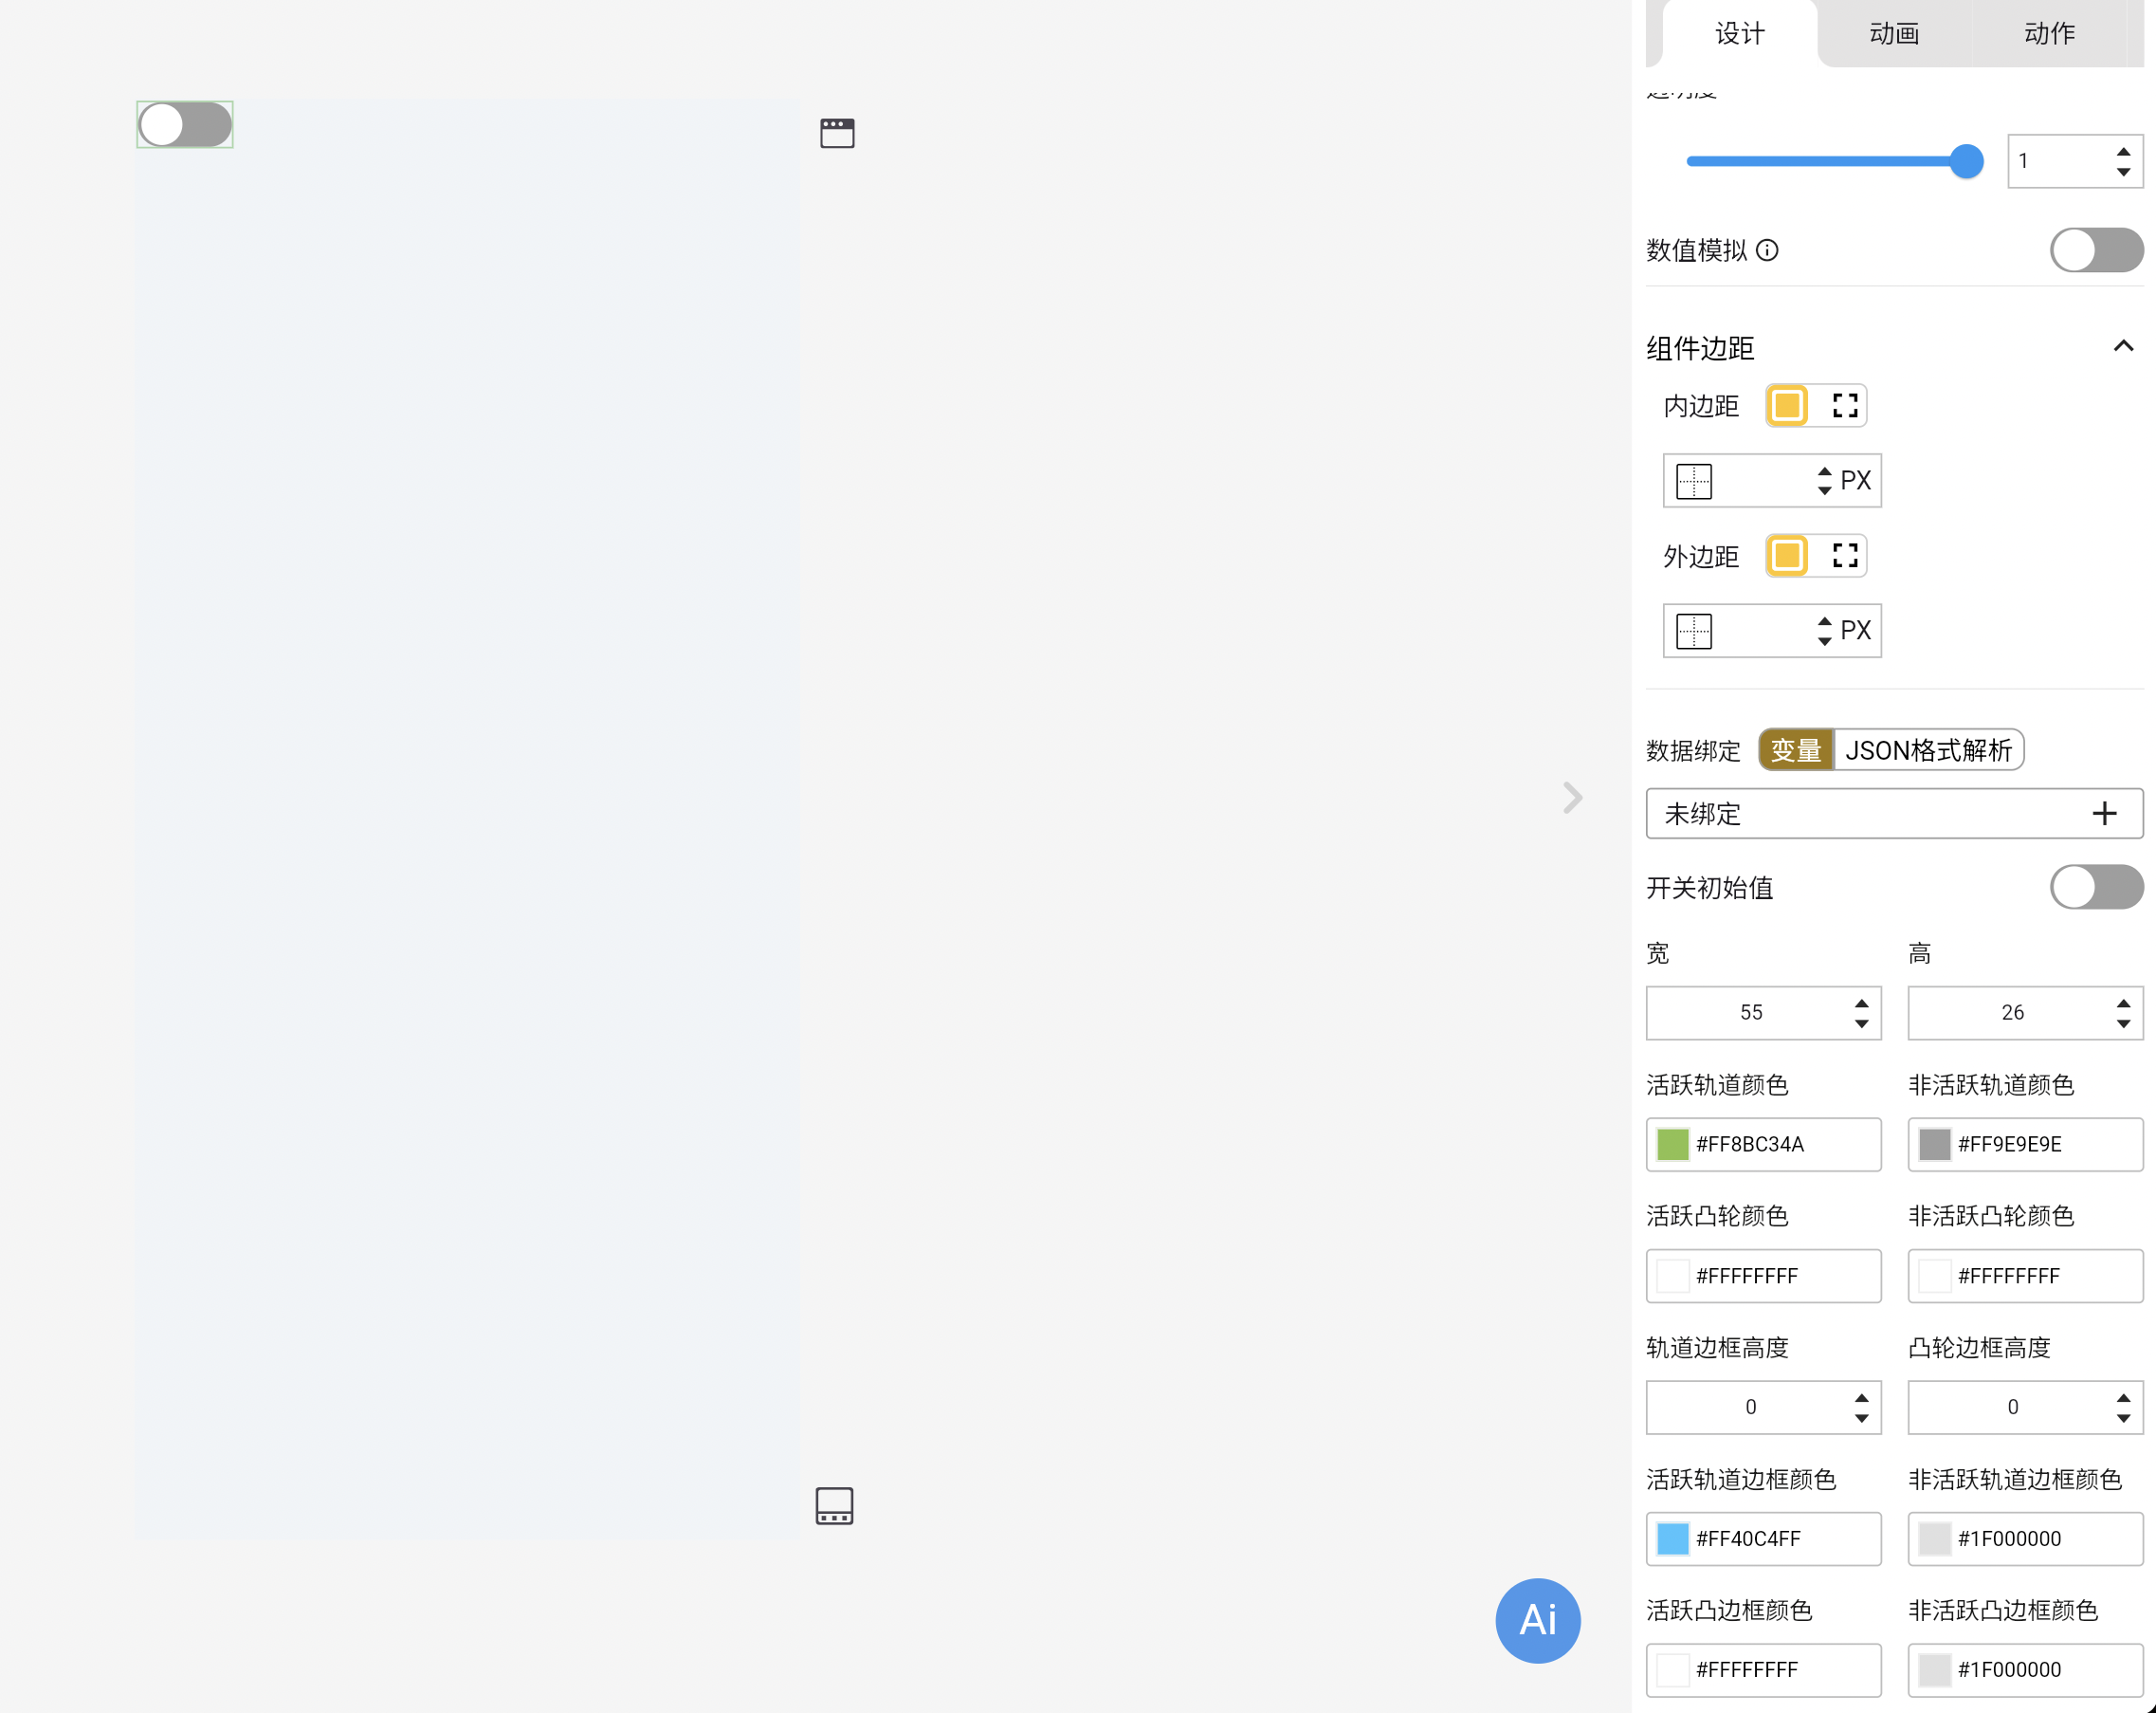
Task: Click the plus icon in the 未绑定 field
Action: coord(2104,814)
